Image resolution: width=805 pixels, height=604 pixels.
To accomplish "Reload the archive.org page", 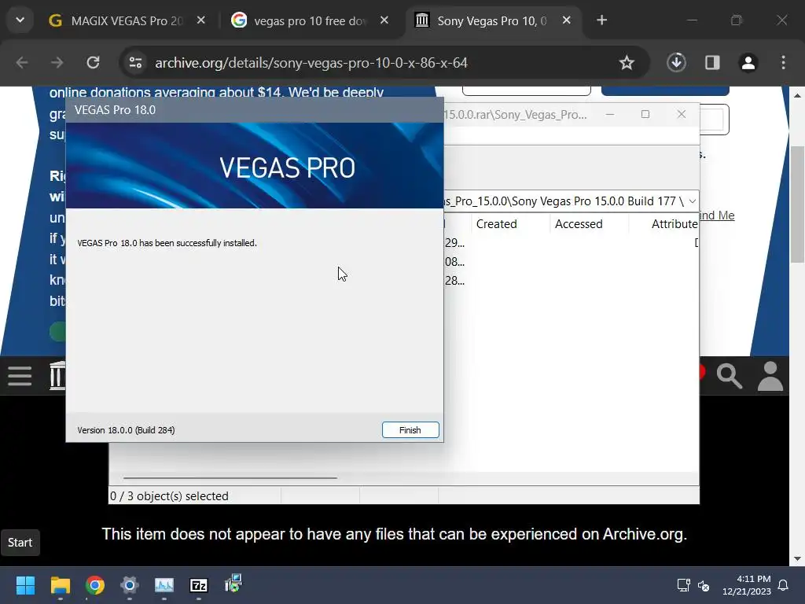I will pyautogui.click(x=93, y=63).
